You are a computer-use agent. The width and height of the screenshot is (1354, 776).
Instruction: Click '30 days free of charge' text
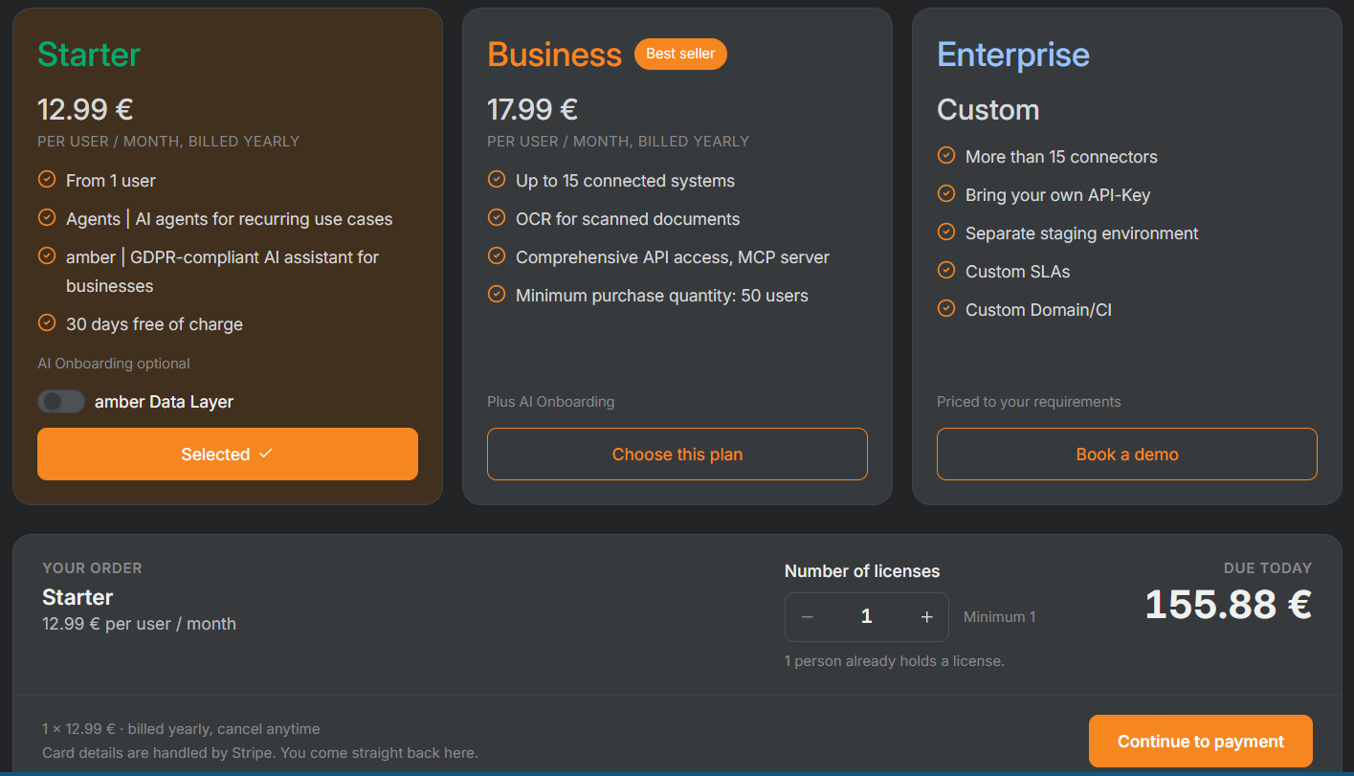(x=154, y=324)
